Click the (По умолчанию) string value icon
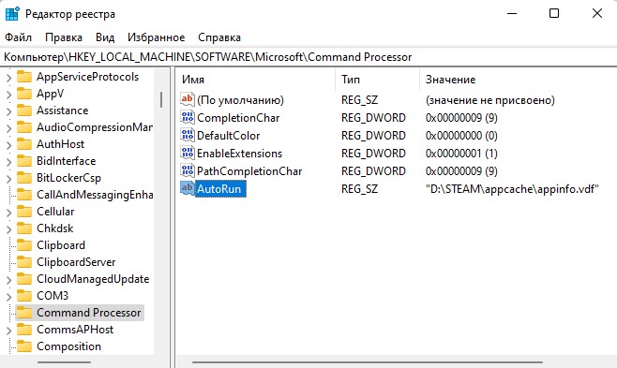617x368 pixels. pos(188,99)
